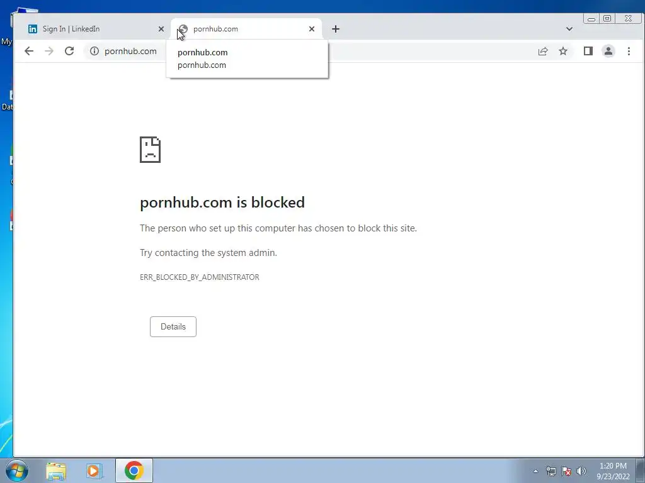The height and width of the screenshot is (483, 645).
Task: Show hidden system tray icons
Action: click(x=535, y=471)
